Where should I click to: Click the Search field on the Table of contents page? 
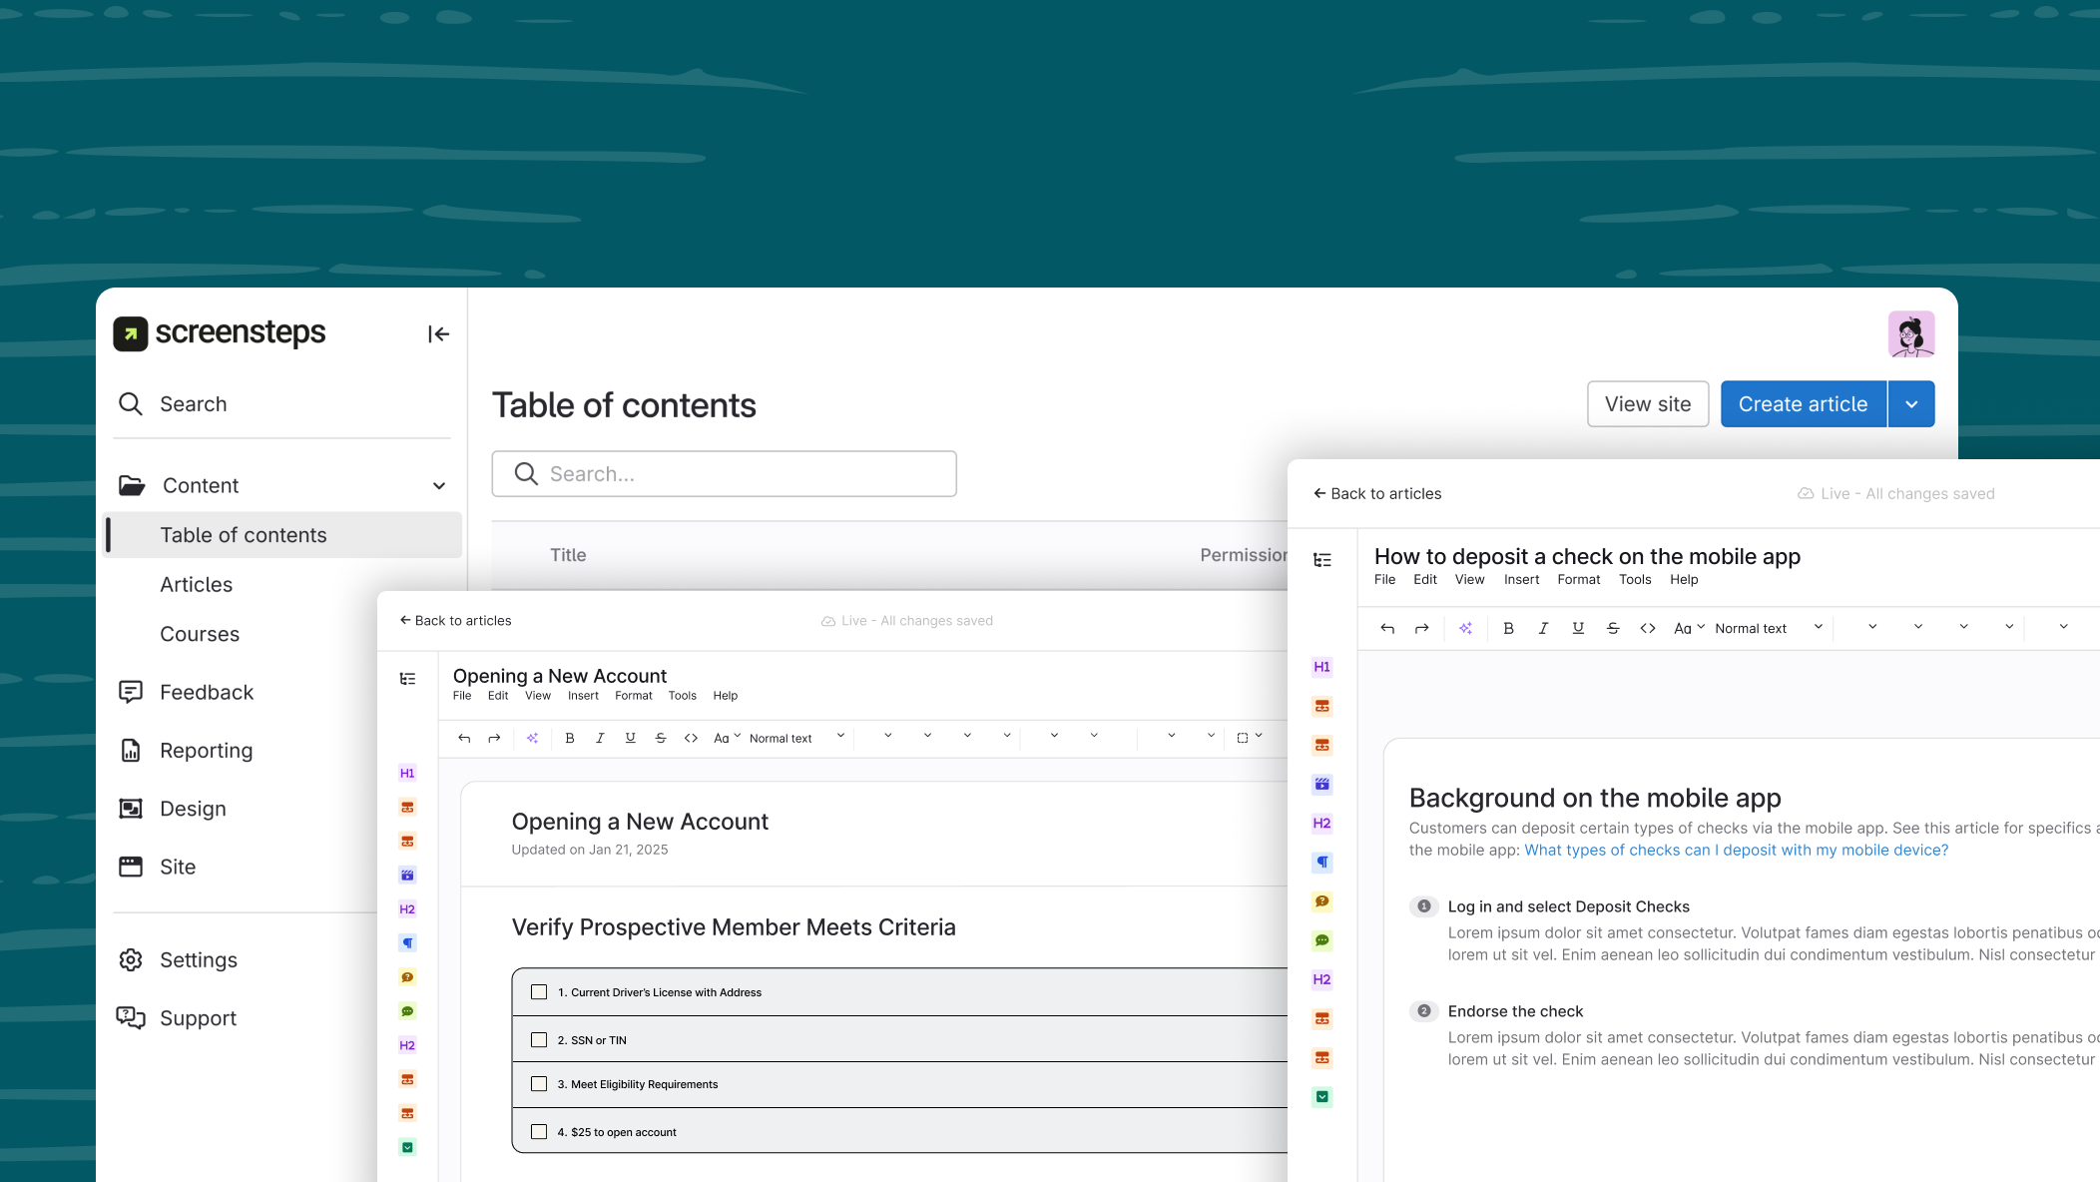click(x=724, y=474)
